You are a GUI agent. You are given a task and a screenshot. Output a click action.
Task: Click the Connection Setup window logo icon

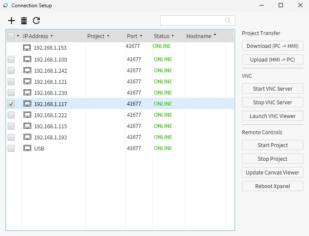click(x=6, y=6)
